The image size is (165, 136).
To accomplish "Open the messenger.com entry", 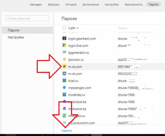I will point(79,88).
